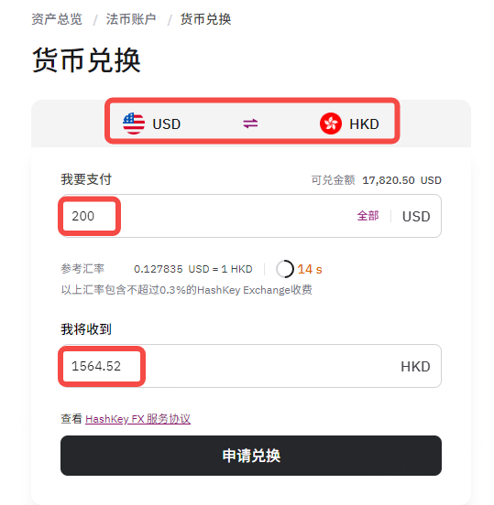
Task: Select the 全部 (all) amount link
Action: 368,216
